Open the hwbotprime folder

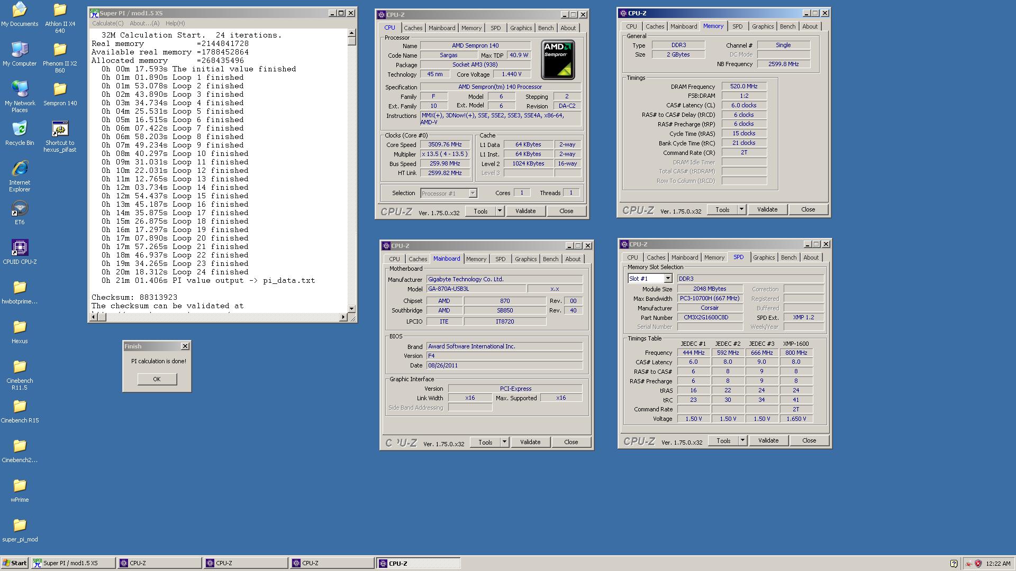(20, 292)
